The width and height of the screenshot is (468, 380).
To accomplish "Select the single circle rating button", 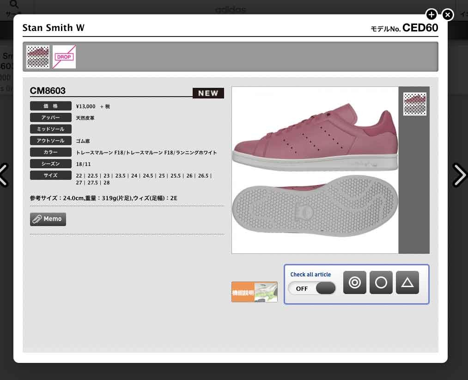I will [381, 282].
